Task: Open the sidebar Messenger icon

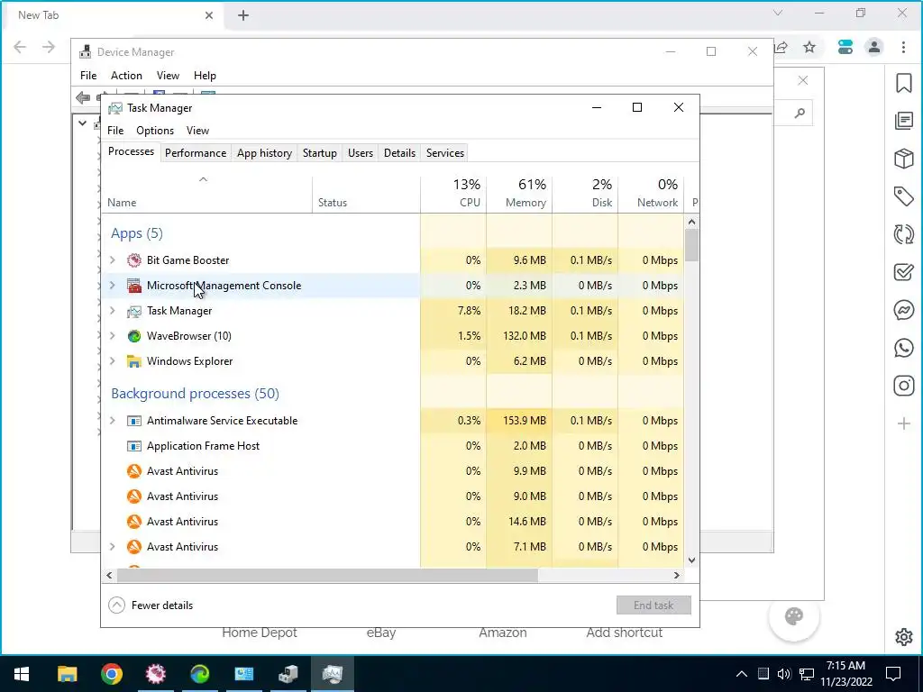Action: [x=903, y=310]
